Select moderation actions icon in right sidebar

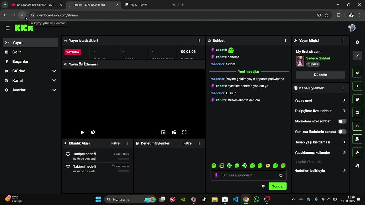click(357, 99)
